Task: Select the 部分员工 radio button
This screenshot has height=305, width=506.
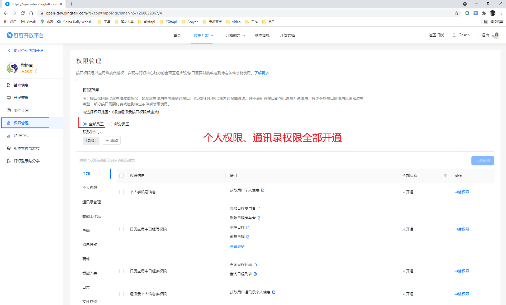Action: 110,124
